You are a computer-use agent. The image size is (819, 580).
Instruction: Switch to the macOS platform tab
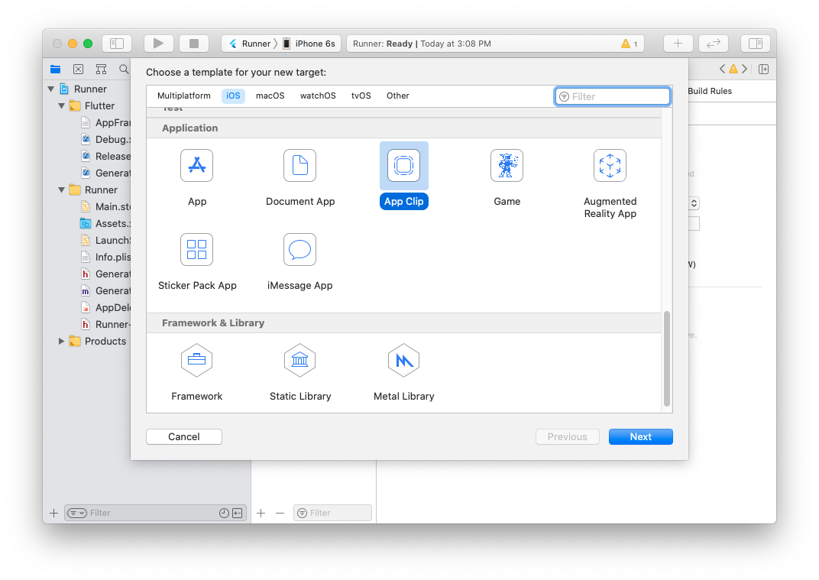point(270,96)
